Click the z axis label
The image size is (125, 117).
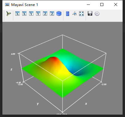pos(11,69)
